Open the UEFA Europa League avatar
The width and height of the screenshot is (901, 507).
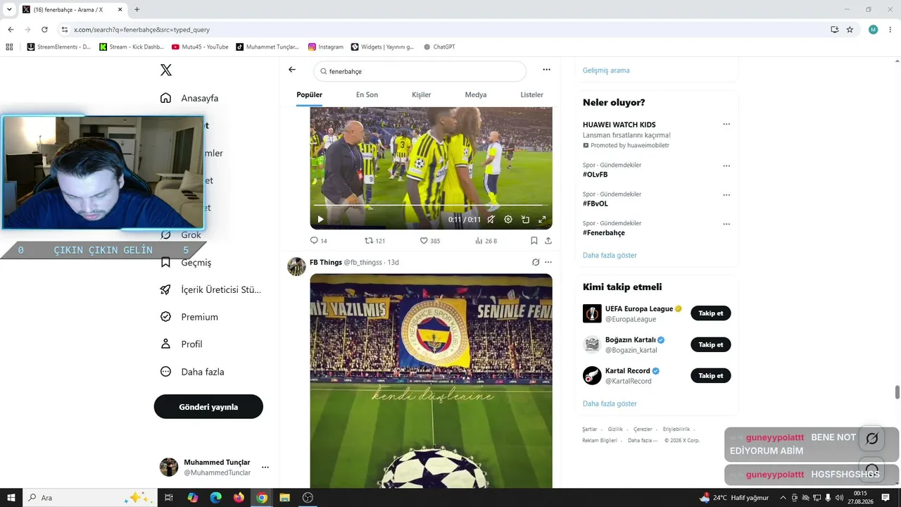point(592,313)
